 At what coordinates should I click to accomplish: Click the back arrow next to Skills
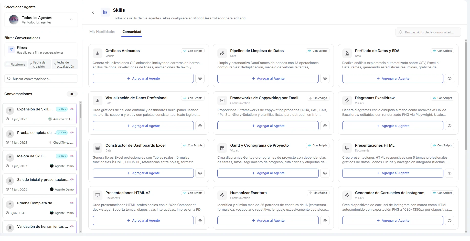[x=93, y=12]
